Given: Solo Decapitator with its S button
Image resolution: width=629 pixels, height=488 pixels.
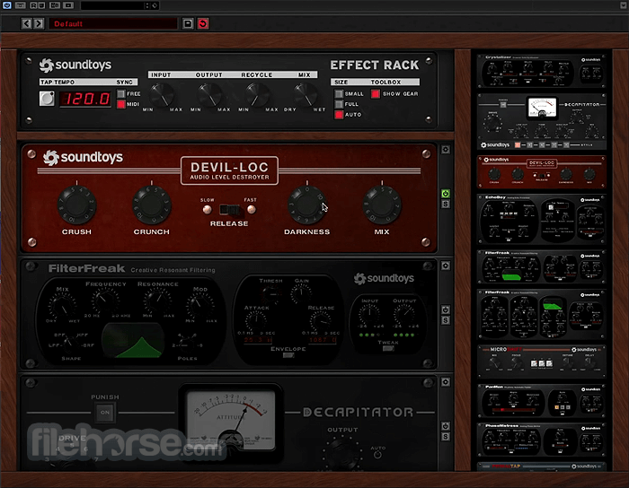Looking at the screenshot, I should click(446, 436).
